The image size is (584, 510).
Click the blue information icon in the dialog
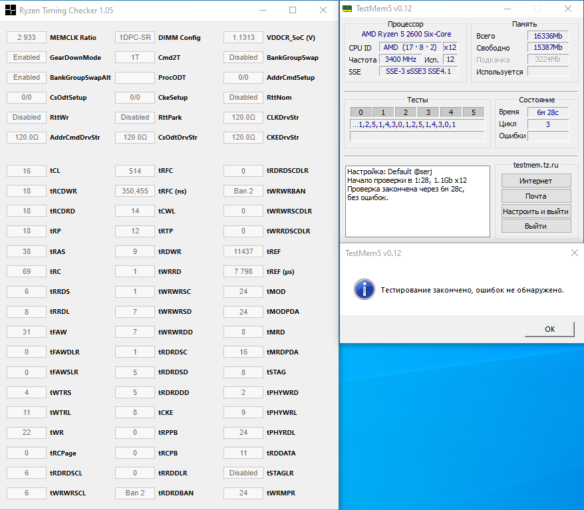pos(364,289)
